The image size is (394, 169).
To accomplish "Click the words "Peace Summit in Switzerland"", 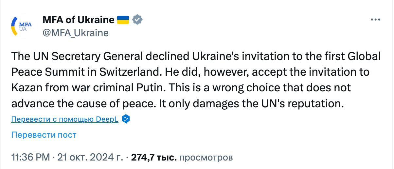I will click(x=74, y=72).
